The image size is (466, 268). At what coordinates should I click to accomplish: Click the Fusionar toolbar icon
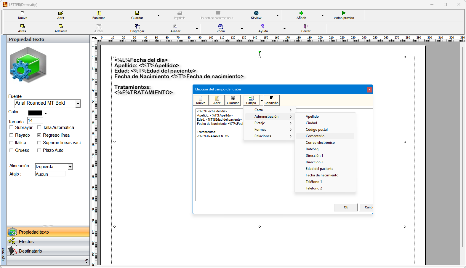tap(99, 13)
